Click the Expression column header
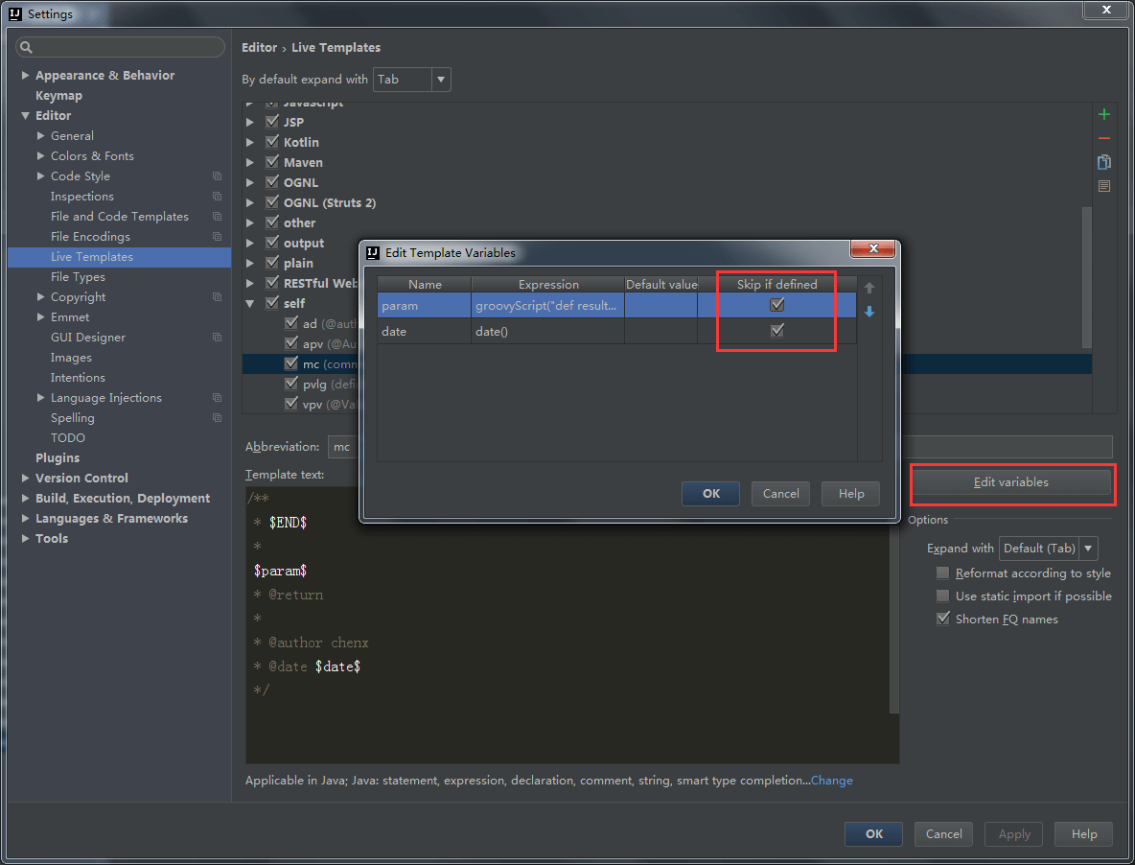 click(548, 285)
